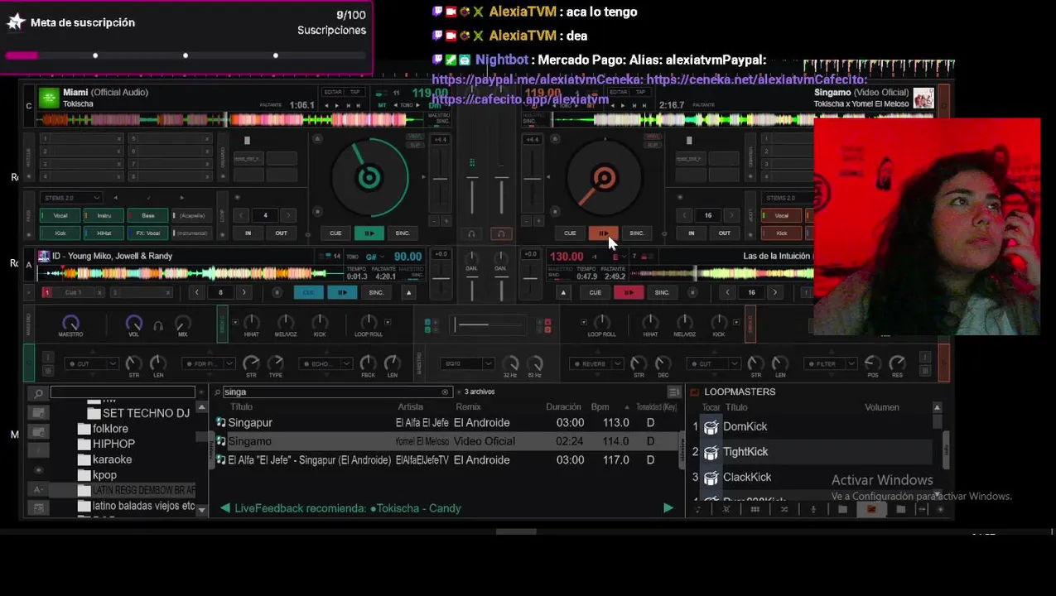Toggle right deck red headphone cue icon
Viewport: 1056px width, 596px height.
click(x=500, y=234)
